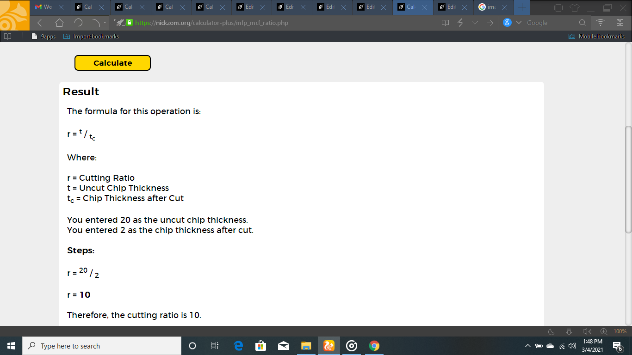Launch Microsoft Edge from taskbar
The width and height of the screenshot is (632, 355).
[x=239, y=346]
